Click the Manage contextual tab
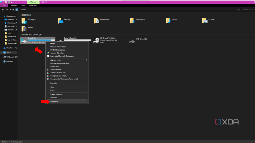 (33, 2)
